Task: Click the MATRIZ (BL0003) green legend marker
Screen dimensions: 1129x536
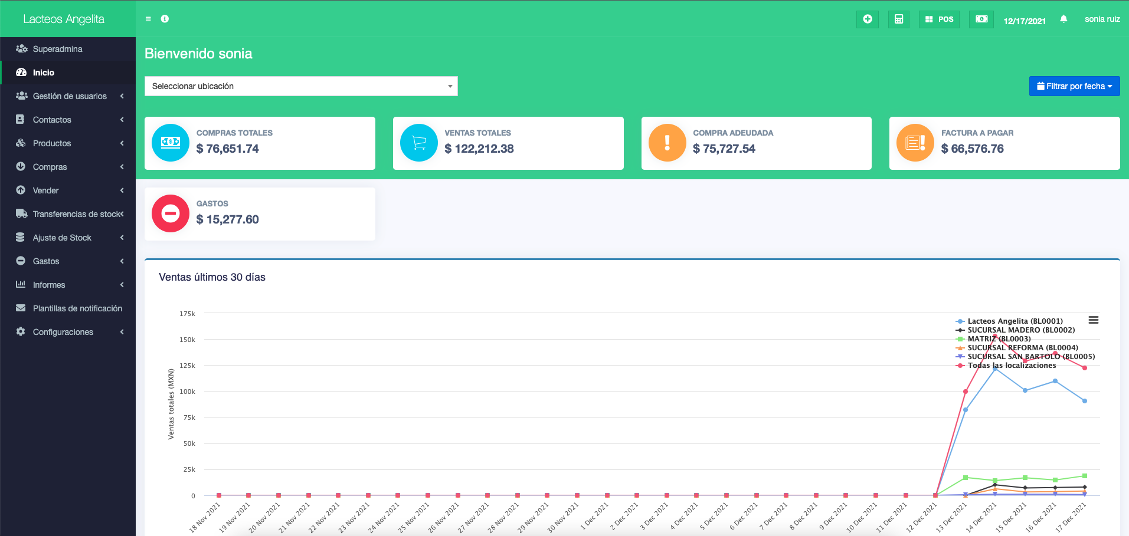Action: [960, 339]
